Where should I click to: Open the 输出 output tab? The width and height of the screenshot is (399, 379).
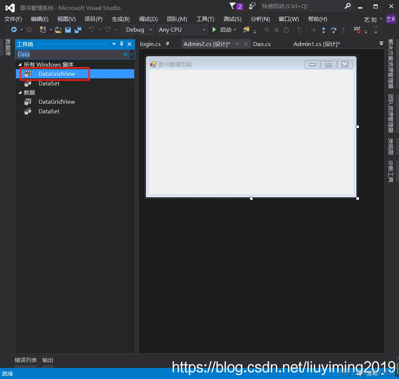coord(47,360)
